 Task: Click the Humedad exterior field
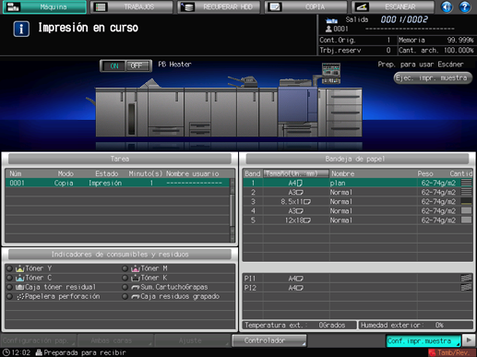[416, 325]
